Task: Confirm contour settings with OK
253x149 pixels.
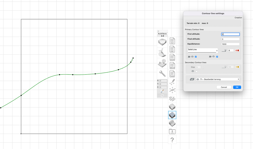Action: [237, 87]
